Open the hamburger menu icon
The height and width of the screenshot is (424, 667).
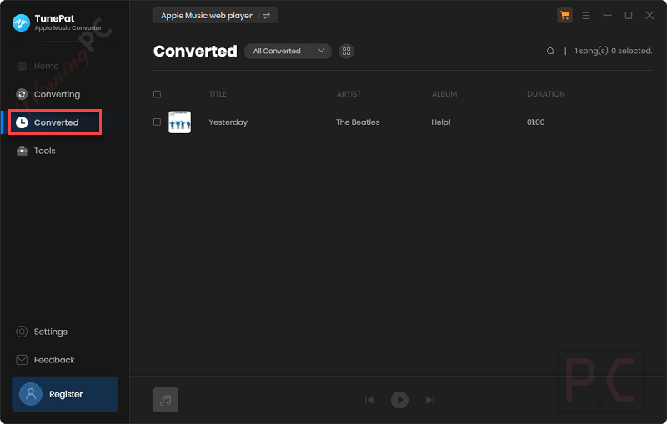pos(586,16)
